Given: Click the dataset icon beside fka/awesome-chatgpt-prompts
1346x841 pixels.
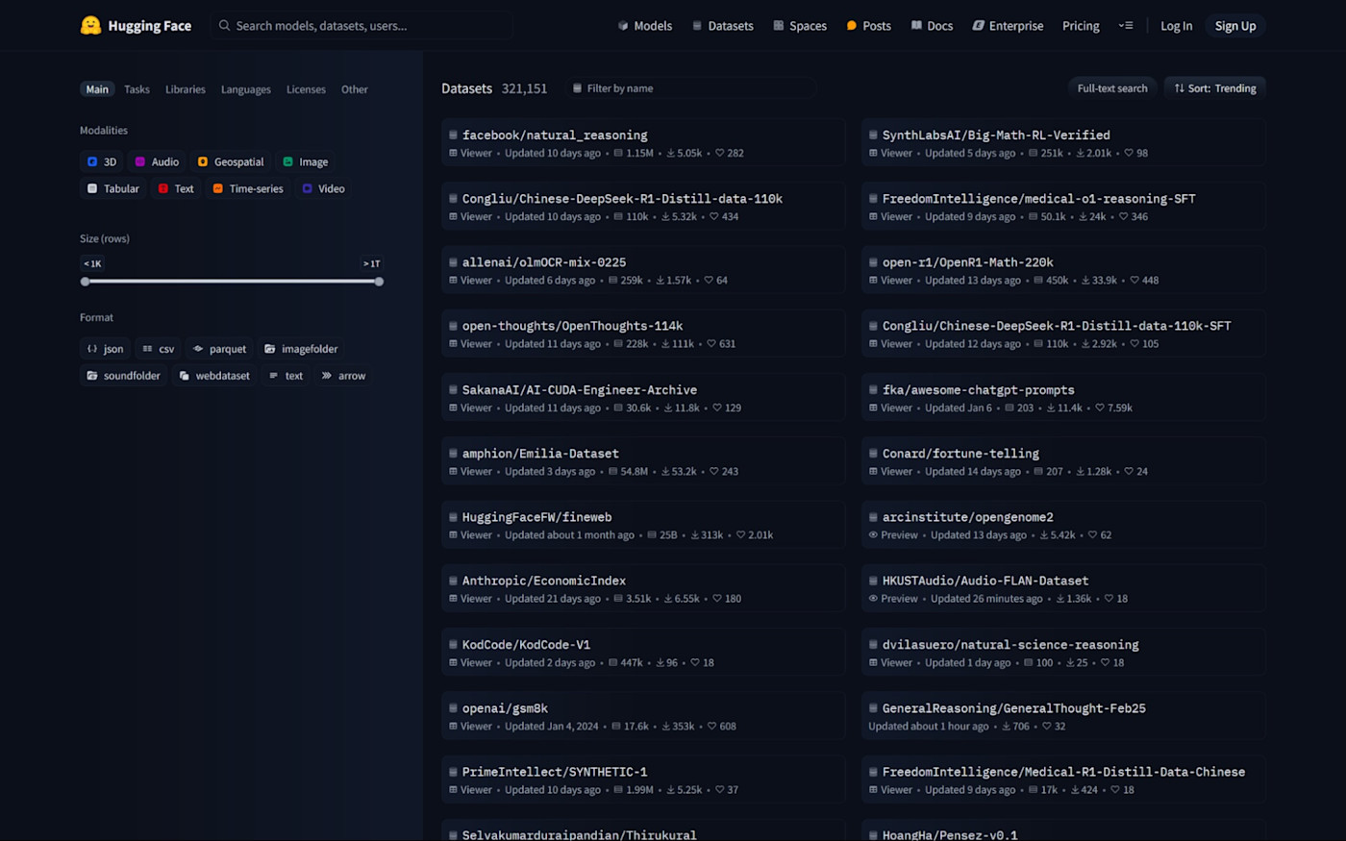Looking at the screenshot, I should (x=873, y=390).
